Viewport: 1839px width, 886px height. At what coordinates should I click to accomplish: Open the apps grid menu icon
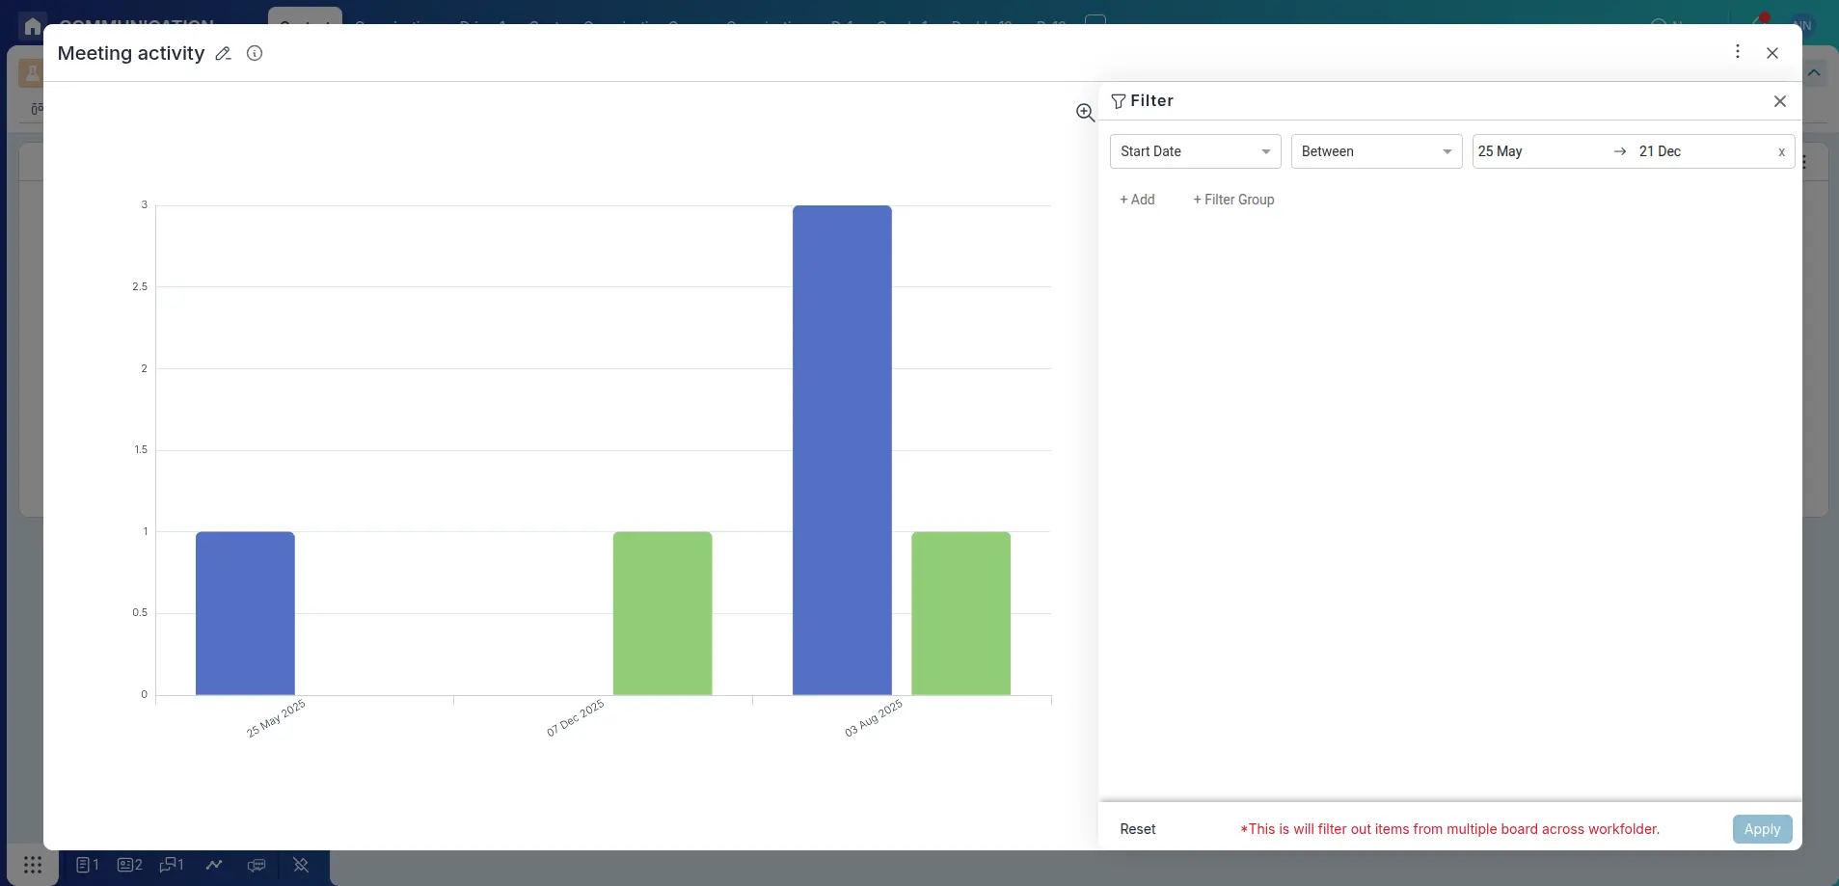tap(32, 865)
